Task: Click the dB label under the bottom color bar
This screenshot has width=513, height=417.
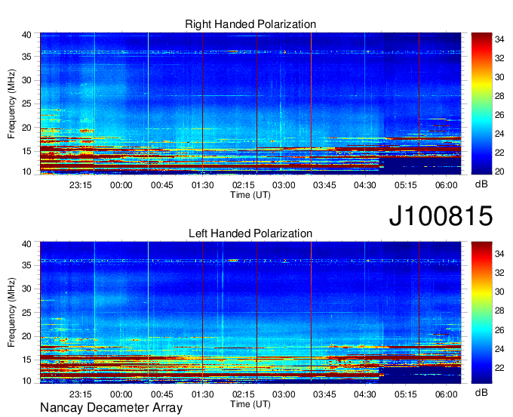Action: [x=481, y=392]
